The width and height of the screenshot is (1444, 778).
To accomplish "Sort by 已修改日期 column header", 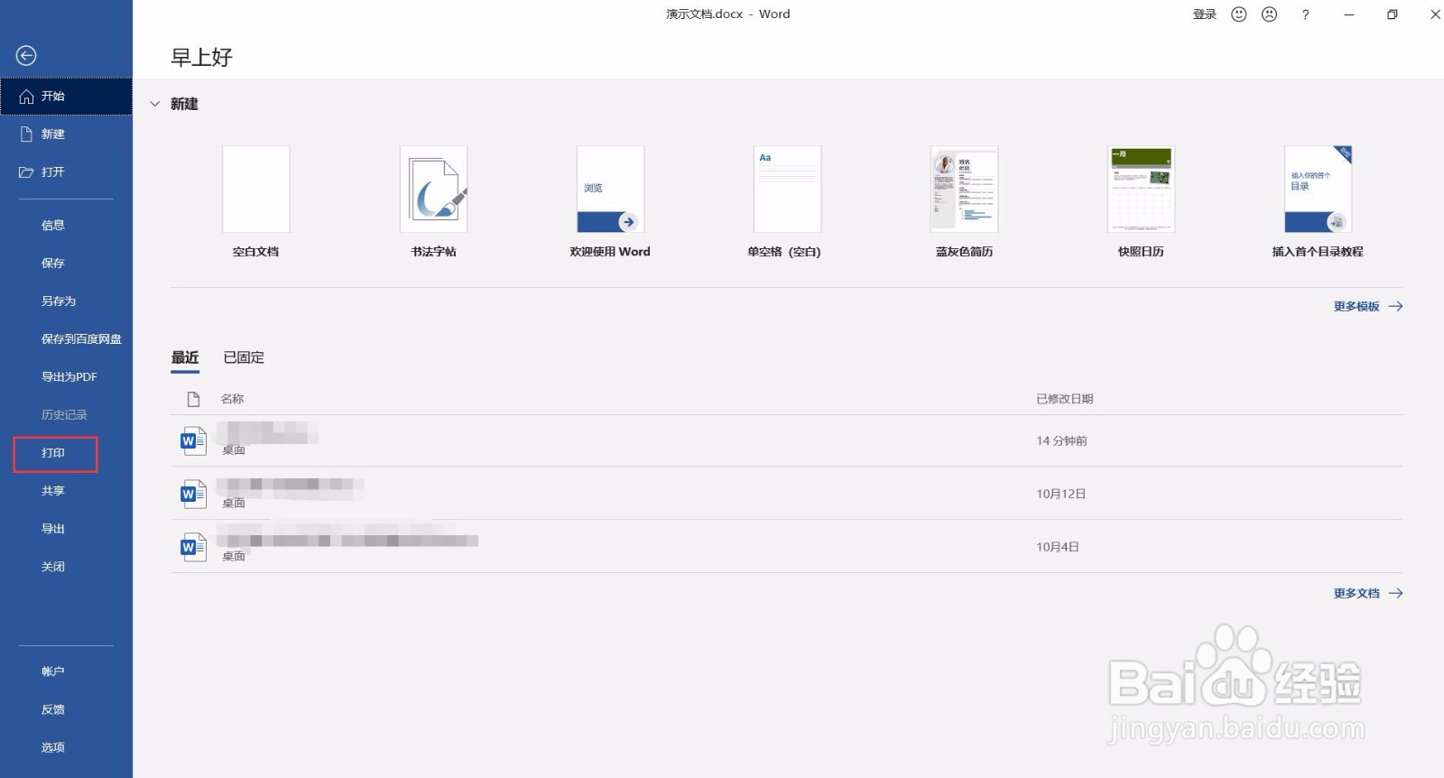I will click(1065, 399).
